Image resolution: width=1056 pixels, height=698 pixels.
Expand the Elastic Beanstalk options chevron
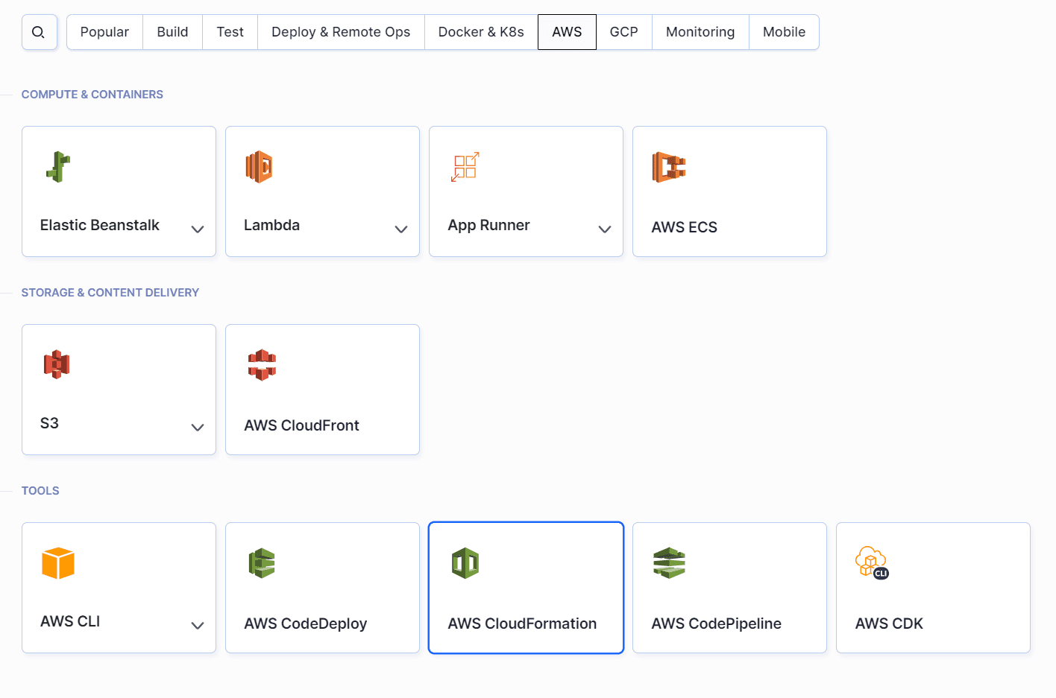pos(198,229)
